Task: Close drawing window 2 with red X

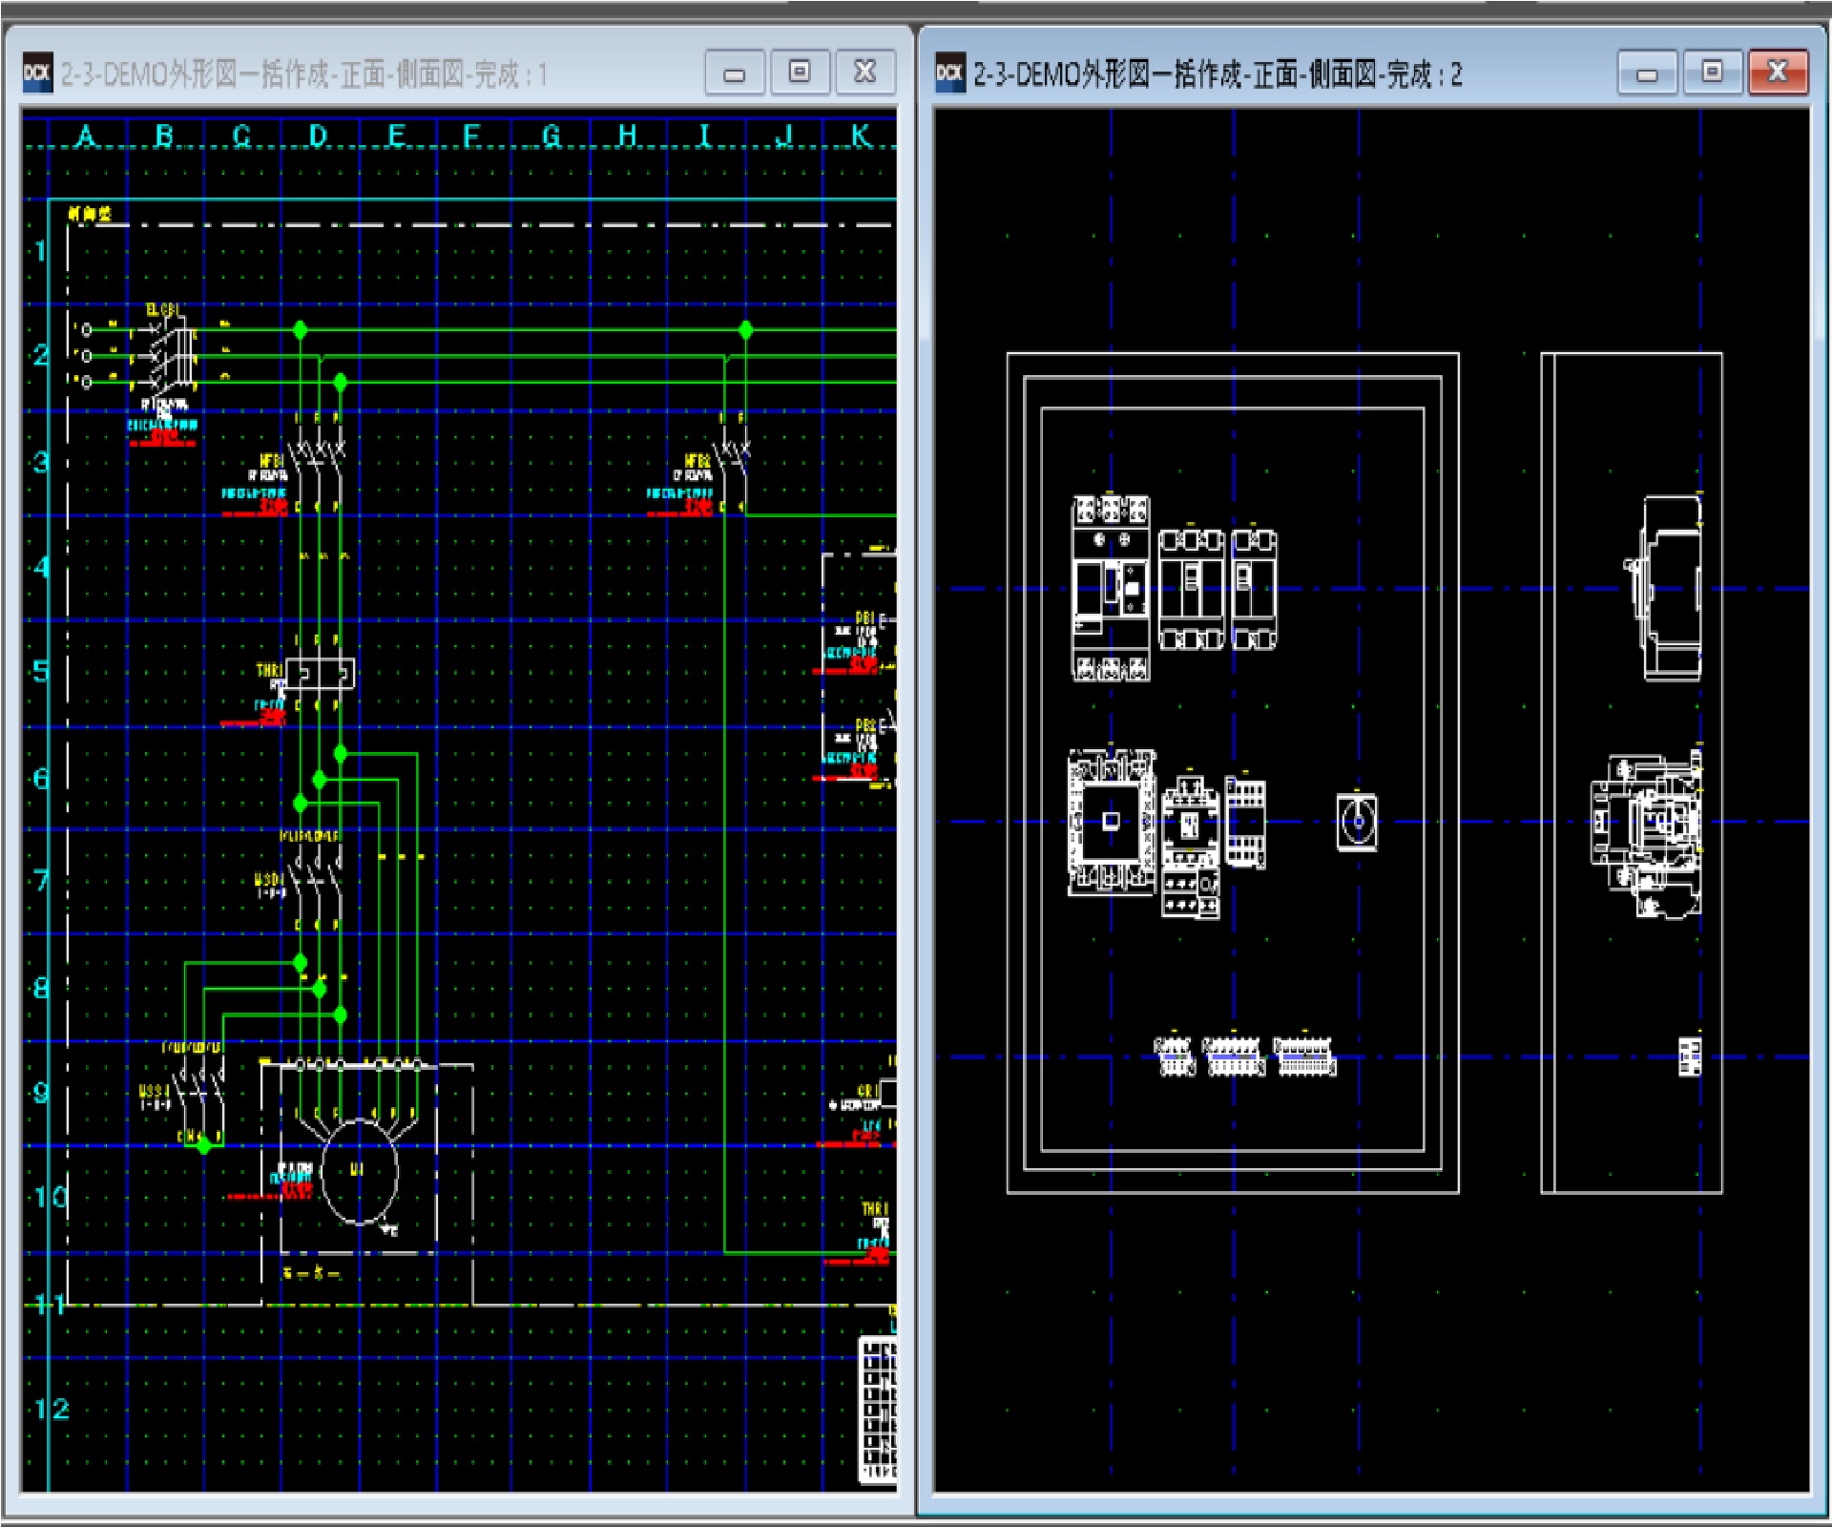Action: point(1778,73)
